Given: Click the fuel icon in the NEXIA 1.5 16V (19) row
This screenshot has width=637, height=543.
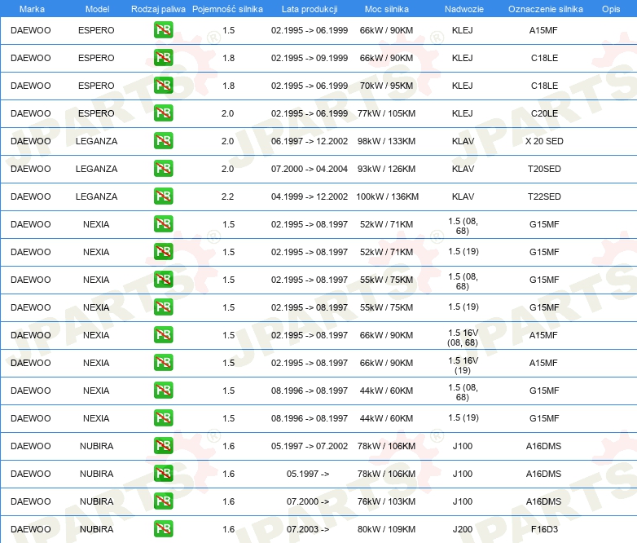Looking at the screenshot, I should pyautogui.click(x=163, y=362).
